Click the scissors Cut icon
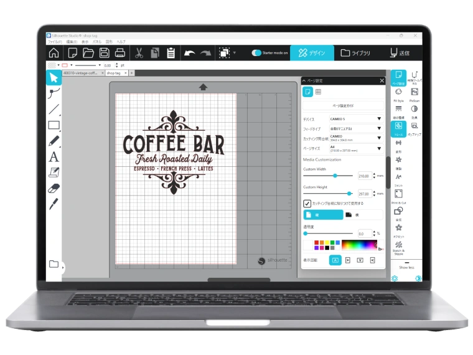473x355 pixels. [x=139, y=53]
